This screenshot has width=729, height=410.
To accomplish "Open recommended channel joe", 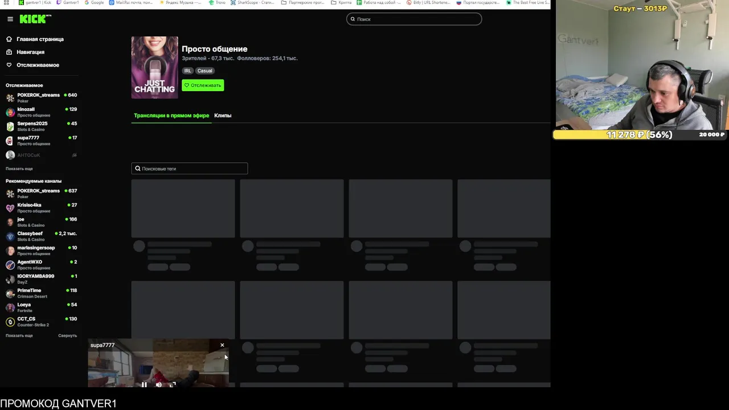I will click(41, 222).
